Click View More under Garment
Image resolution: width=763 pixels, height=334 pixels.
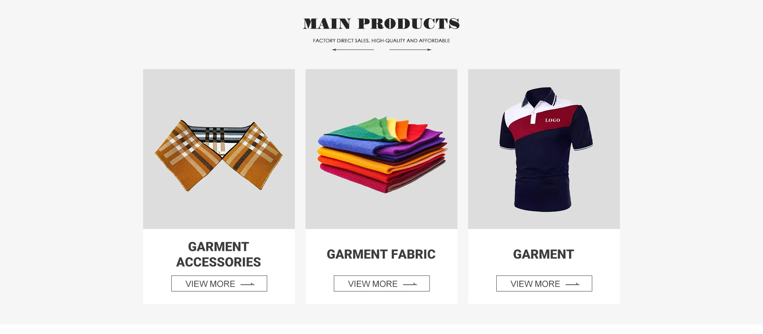544,284
